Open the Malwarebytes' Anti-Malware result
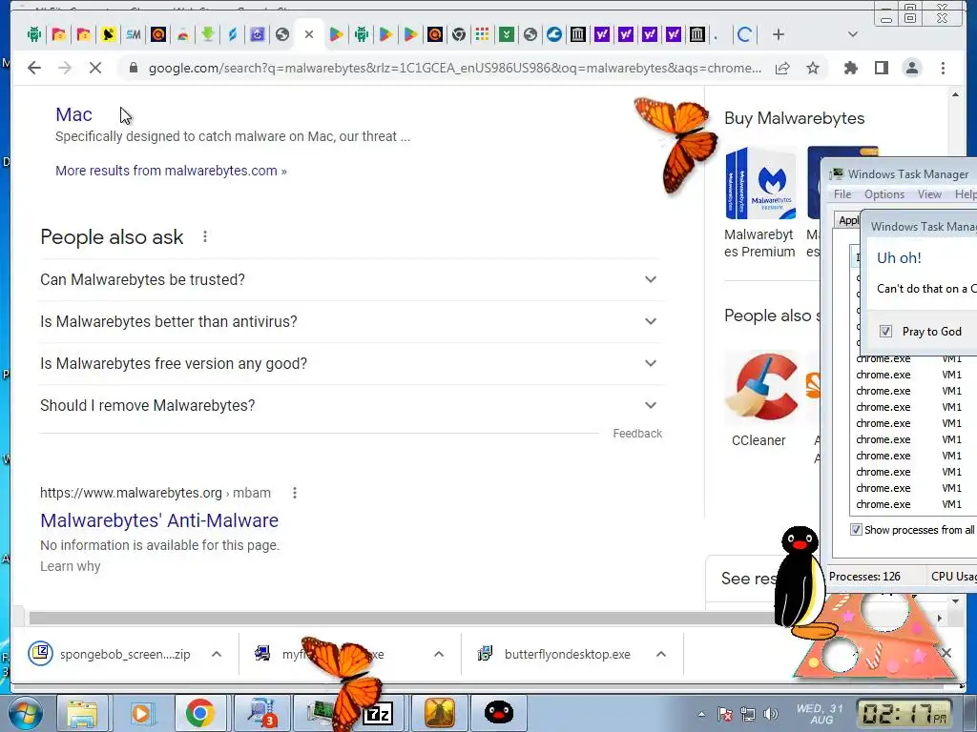 coord(159,520)
